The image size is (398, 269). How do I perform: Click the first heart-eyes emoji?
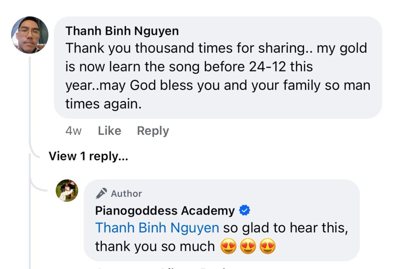click(x=229, y=247)
